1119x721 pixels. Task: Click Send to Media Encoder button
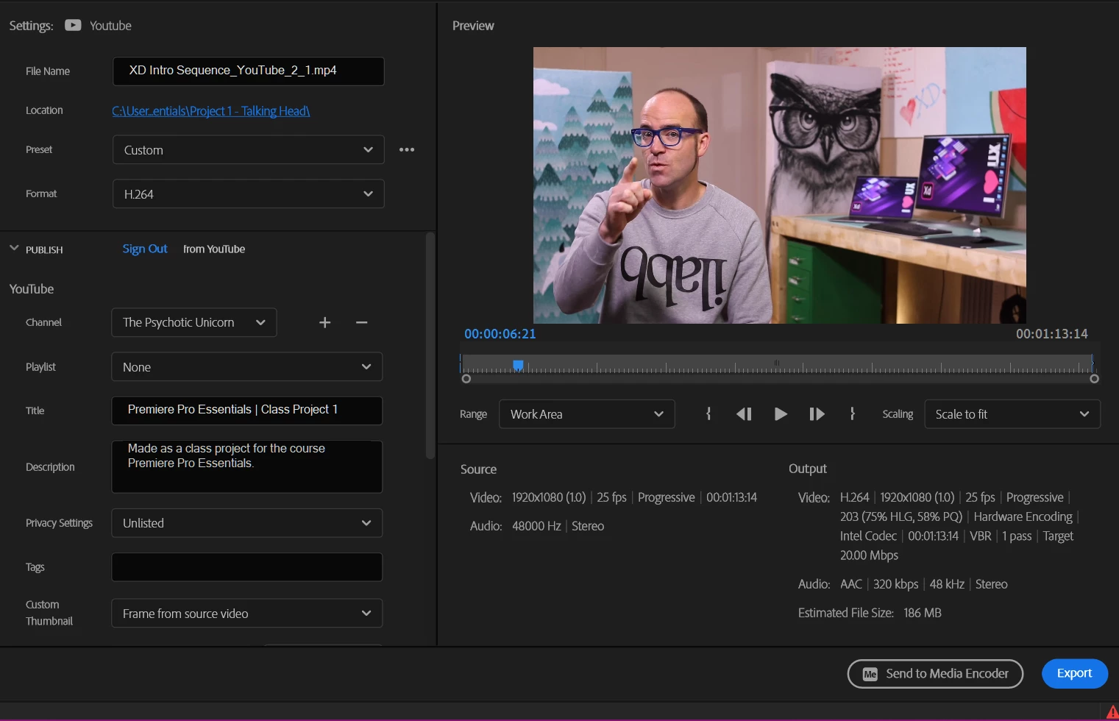[x=935, y=674]
